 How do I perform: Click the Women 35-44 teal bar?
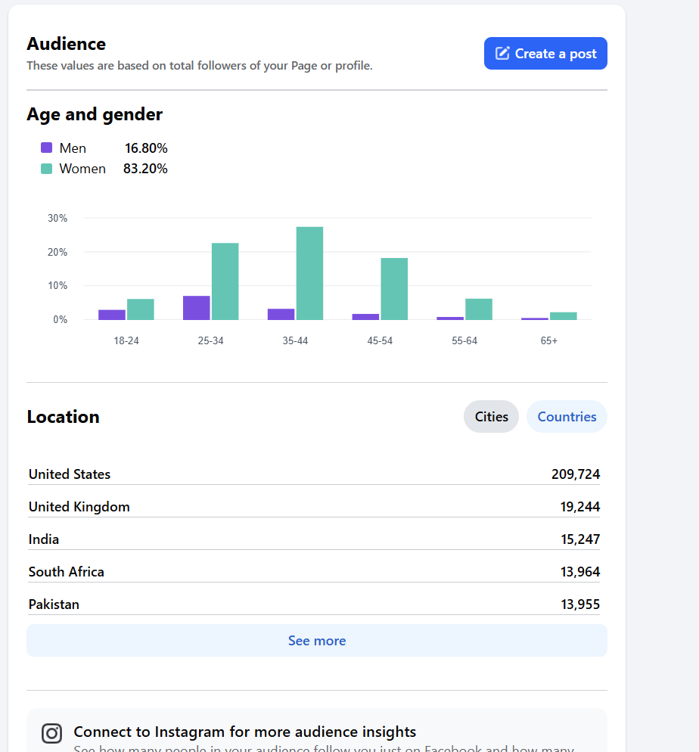(x=309, y=274)
